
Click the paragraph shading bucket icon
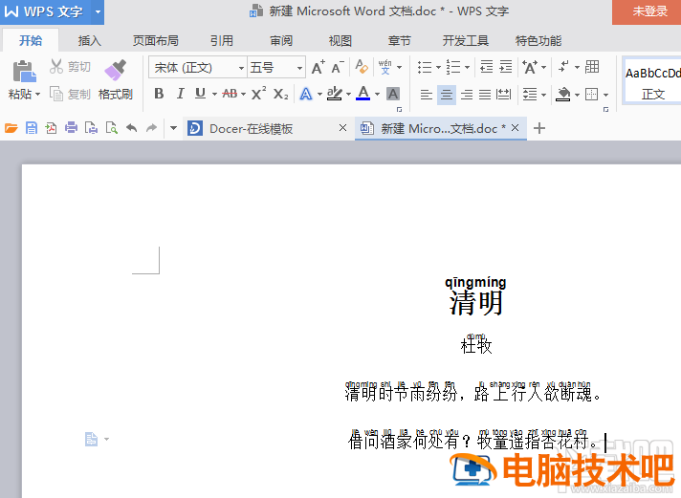point(562,95)
